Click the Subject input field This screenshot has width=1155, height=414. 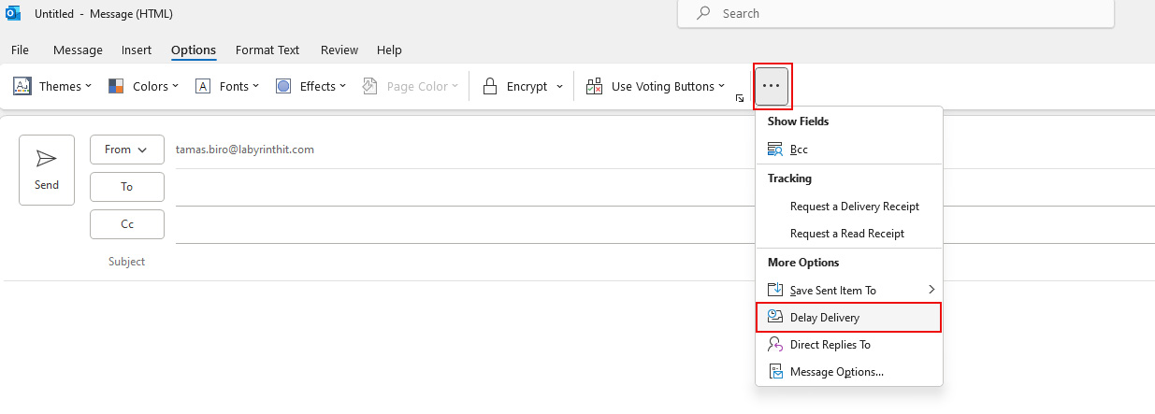[x=664, y=262]
